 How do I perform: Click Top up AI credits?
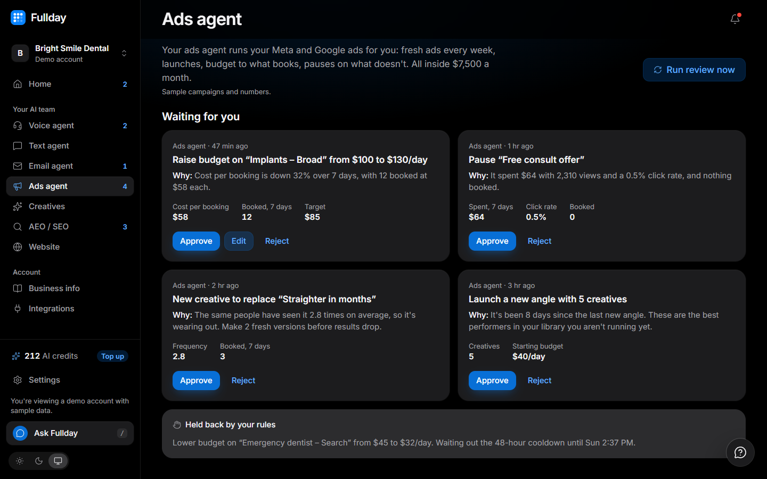[112, 356]
